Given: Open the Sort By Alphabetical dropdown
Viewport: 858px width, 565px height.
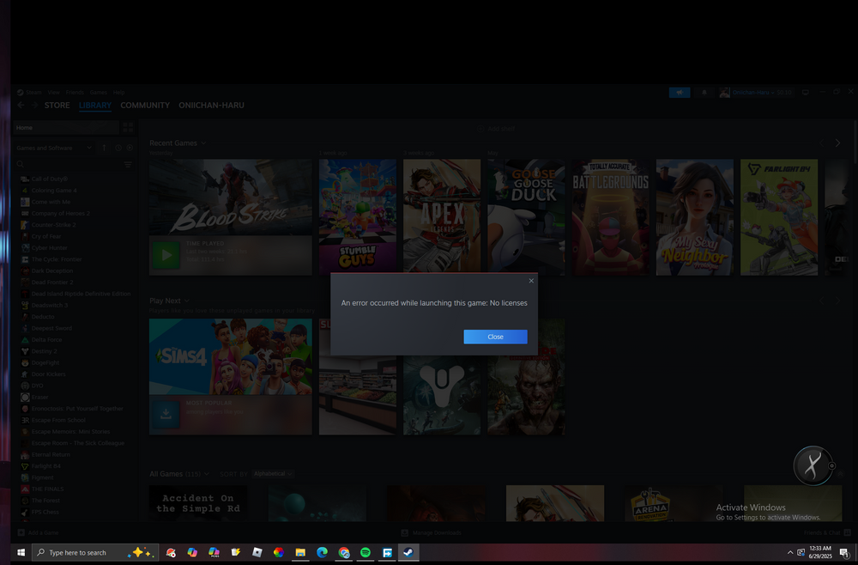Looking at the screenshot, I should 273,474.
